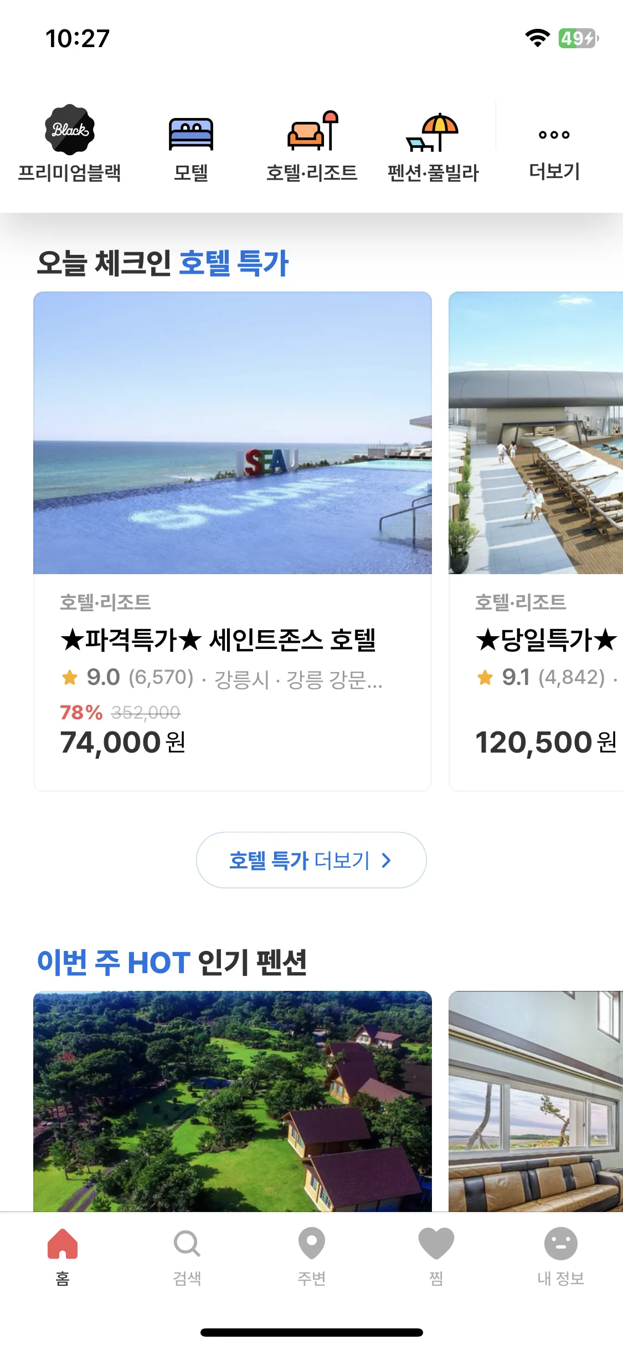623x1350 pixels.
Task: Open the 프리미엄블랙 Black badge category
Action: [70, 130]
